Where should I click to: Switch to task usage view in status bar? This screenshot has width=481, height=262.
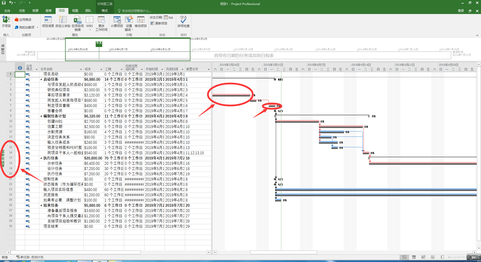click(414, 257)
